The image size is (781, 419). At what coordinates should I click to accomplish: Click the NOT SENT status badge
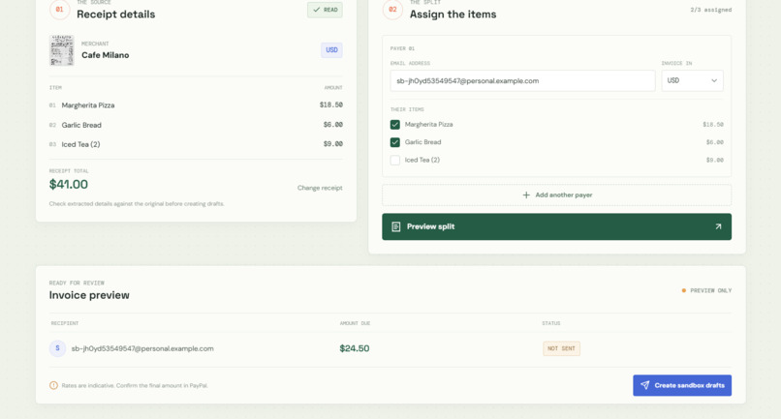click(561, 348)
